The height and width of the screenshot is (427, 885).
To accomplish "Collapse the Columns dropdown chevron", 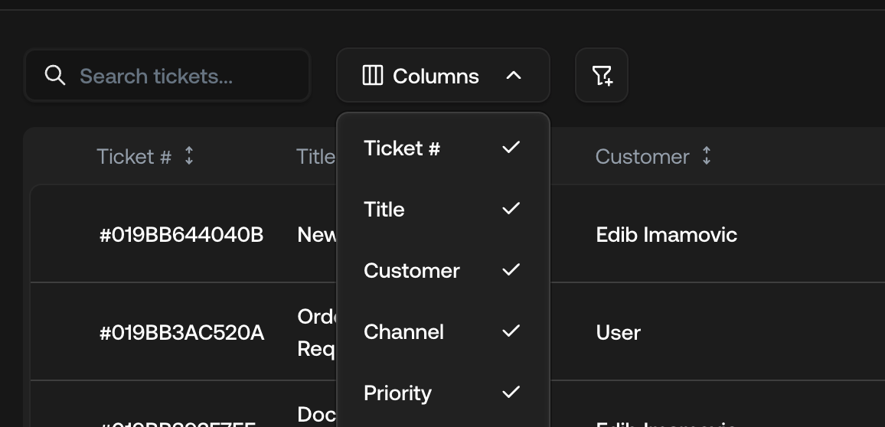I will (513, 75).
